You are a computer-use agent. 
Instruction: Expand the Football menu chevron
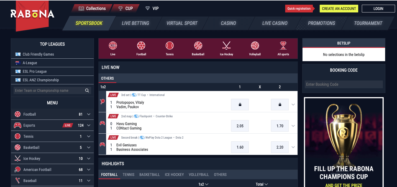point(89,114)
